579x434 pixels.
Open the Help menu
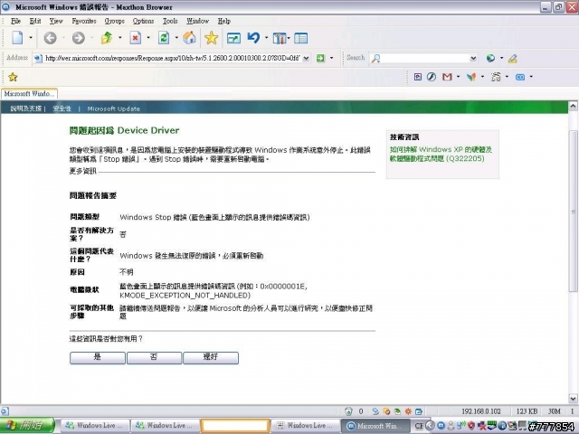pyautogui.click(x=224, y=21)
